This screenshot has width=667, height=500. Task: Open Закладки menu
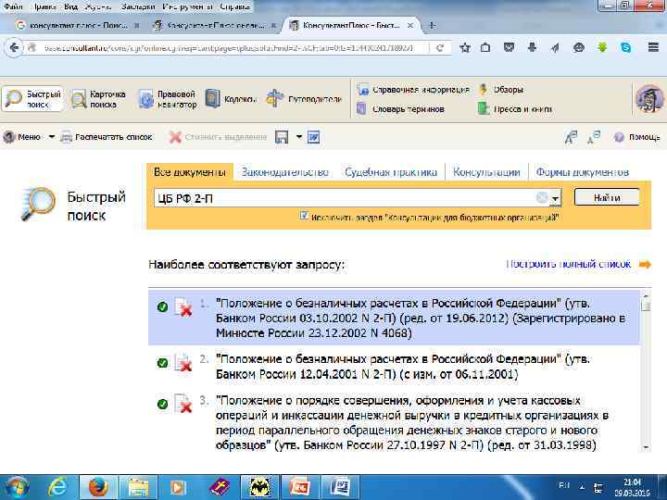pyautogui.click(x=137, y=6)
